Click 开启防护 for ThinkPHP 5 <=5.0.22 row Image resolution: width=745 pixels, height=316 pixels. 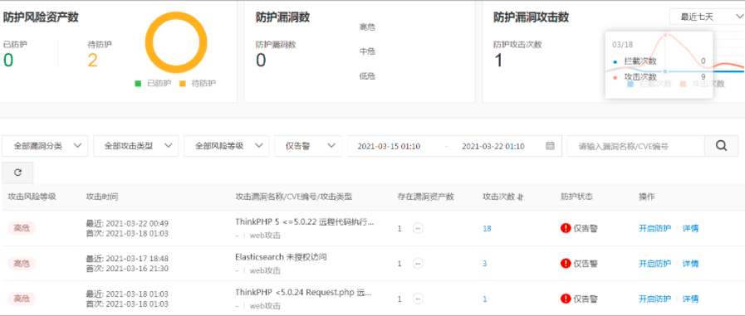pyautogui.click(x=654, y=228)
